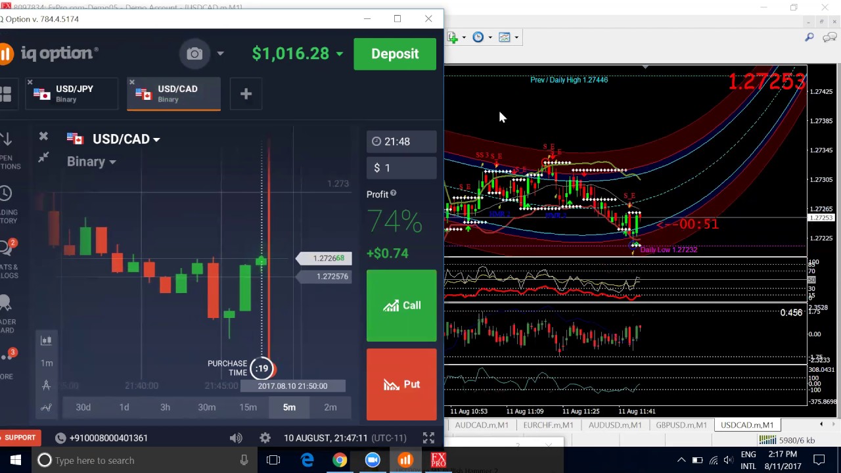Select the active 5m chart timeframe

pyautogui.click(x=289, y=407)
